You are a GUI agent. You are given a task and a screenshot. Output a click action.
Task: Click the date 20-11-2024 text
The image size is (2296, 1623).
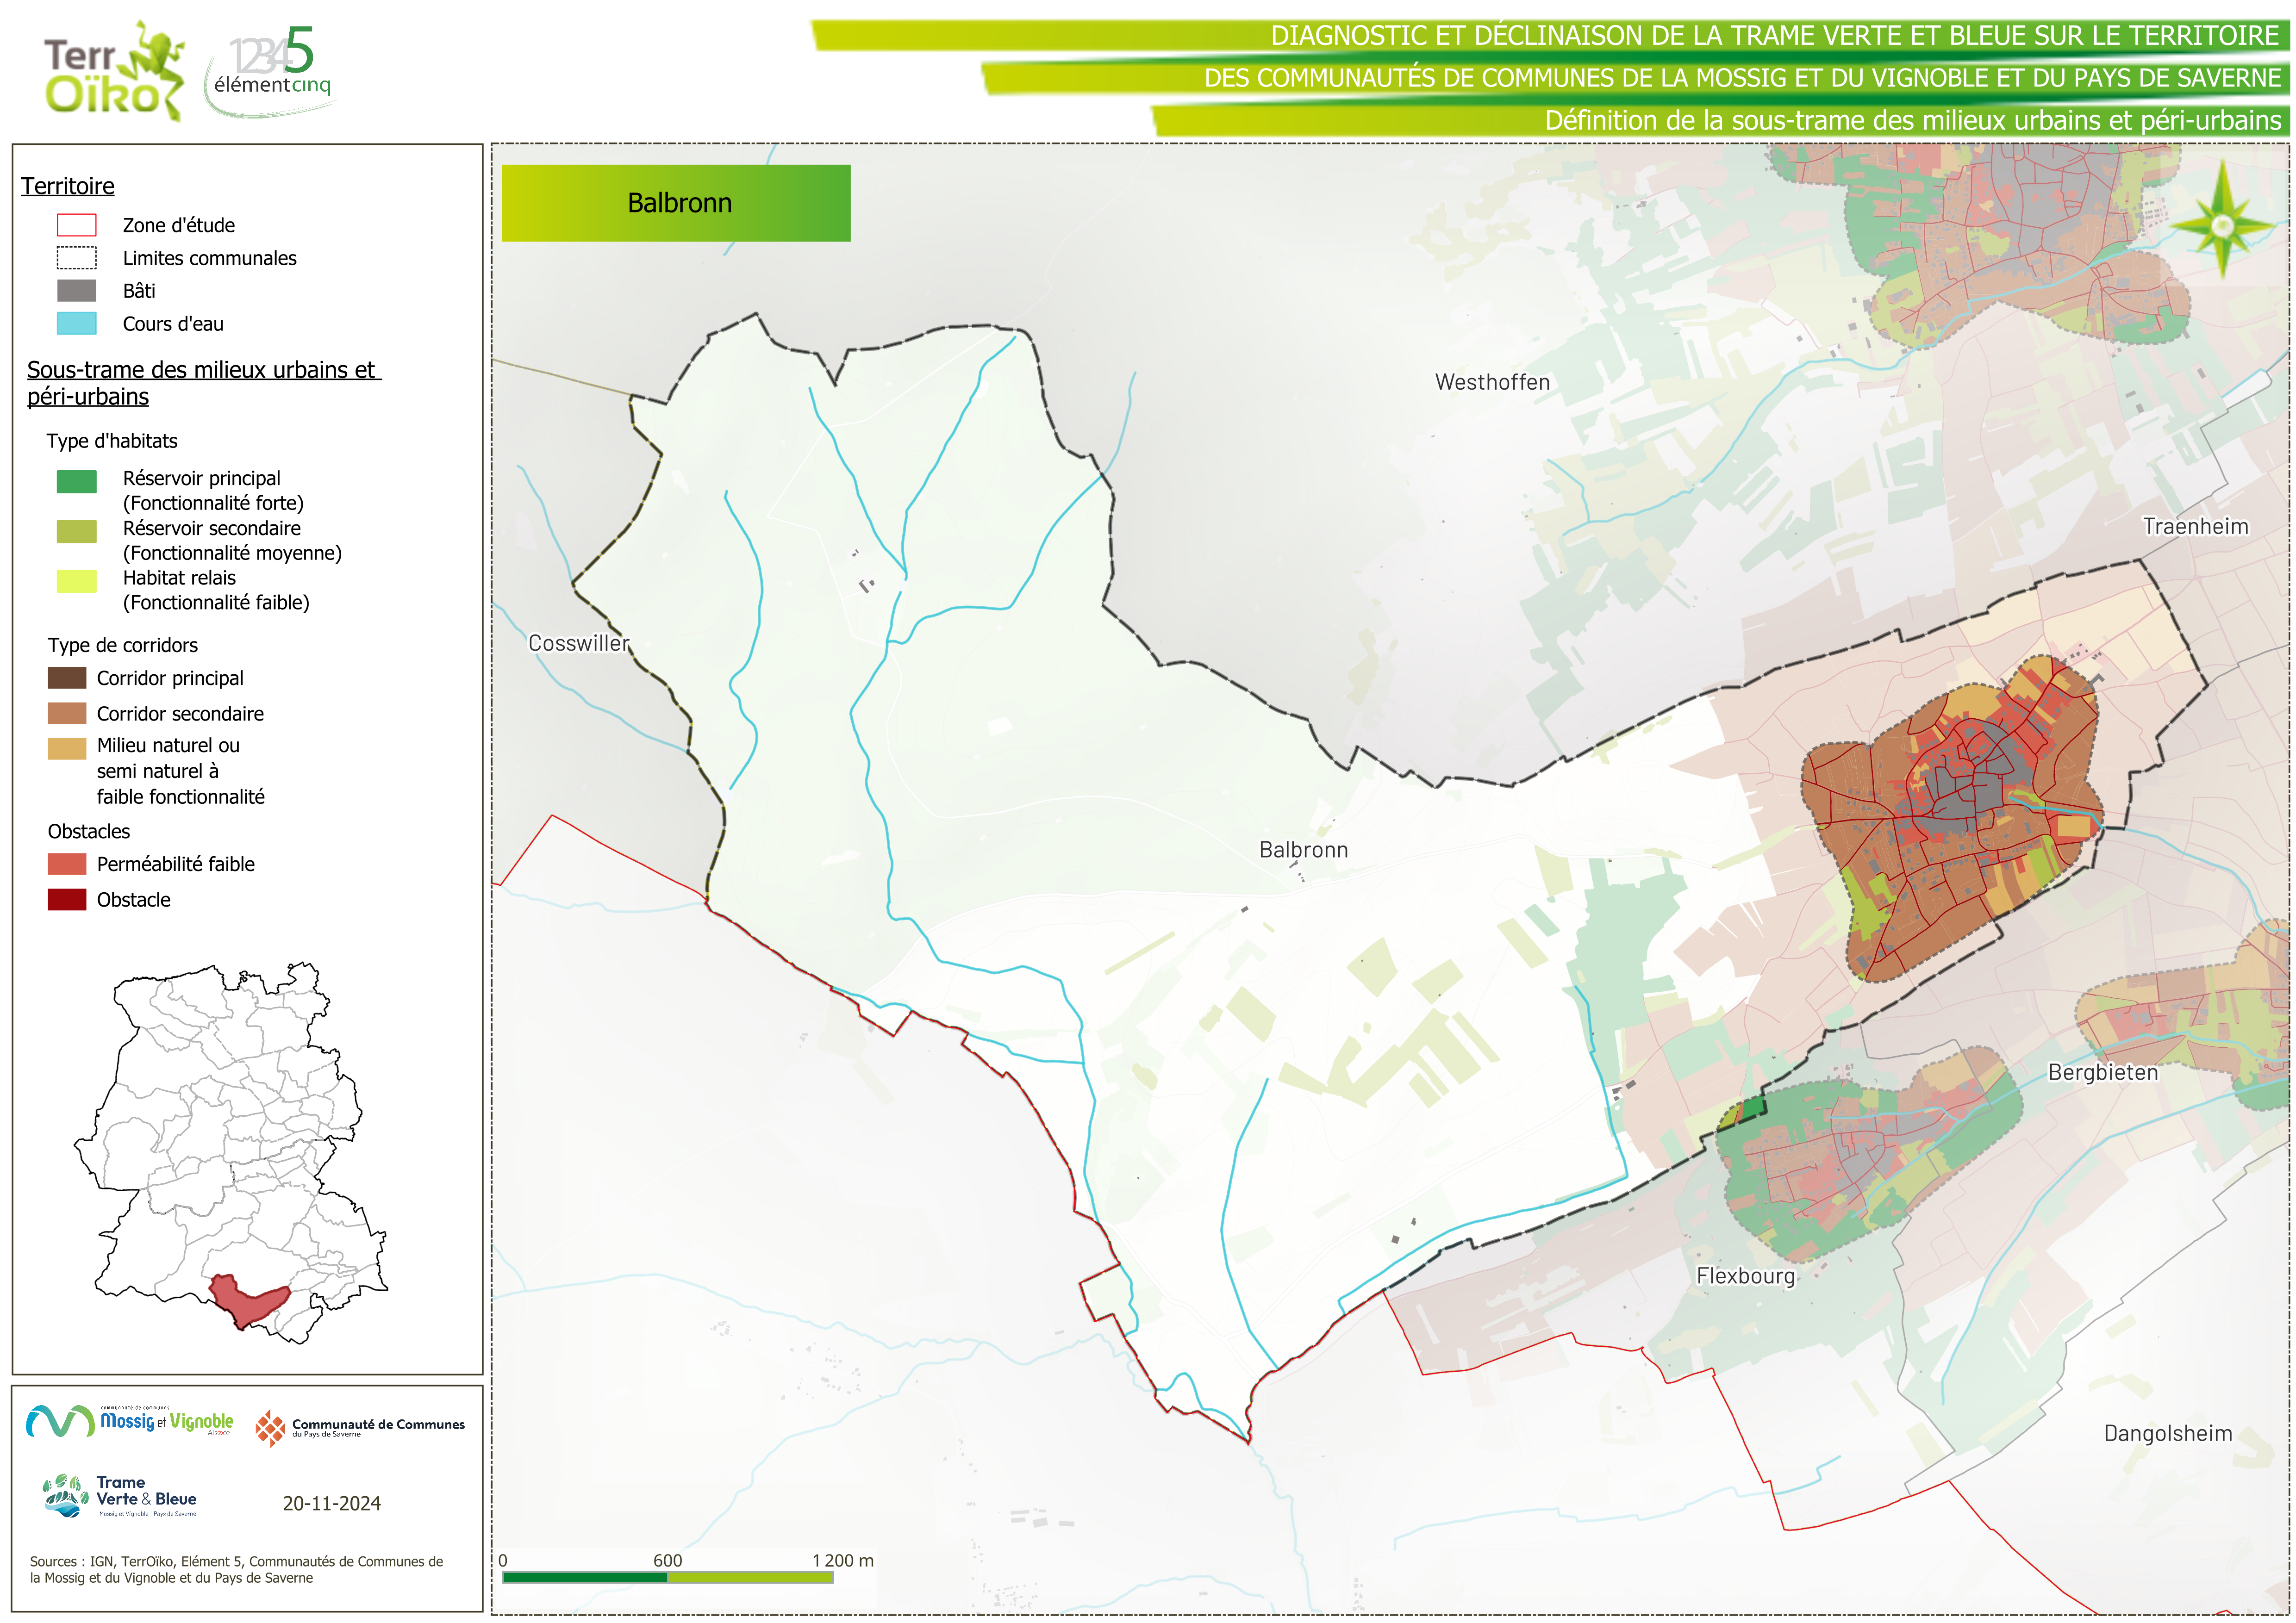331,1503
